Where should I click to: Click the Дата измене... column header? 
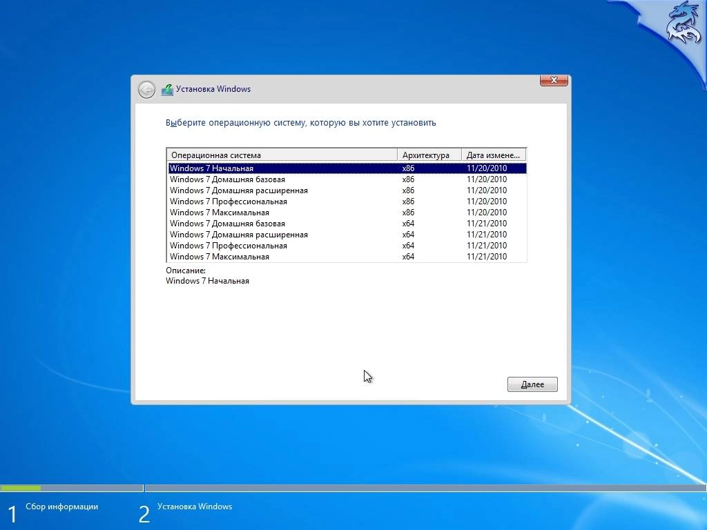(x=494, y=155)
